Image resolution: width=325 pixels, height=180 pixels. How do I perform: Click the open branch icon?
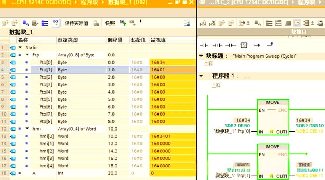point(256,45)
